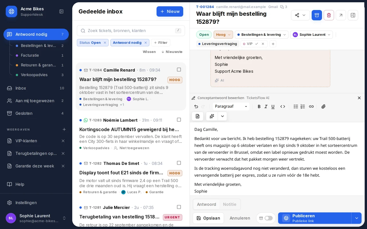
Task: Expand the Publiceren options arrow
Action: (356, 218)
